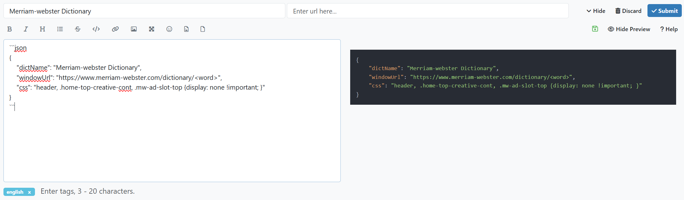The height and width of the screenshot is (200, 684).
Task: Open the Help guide
Action: (669, 29)
